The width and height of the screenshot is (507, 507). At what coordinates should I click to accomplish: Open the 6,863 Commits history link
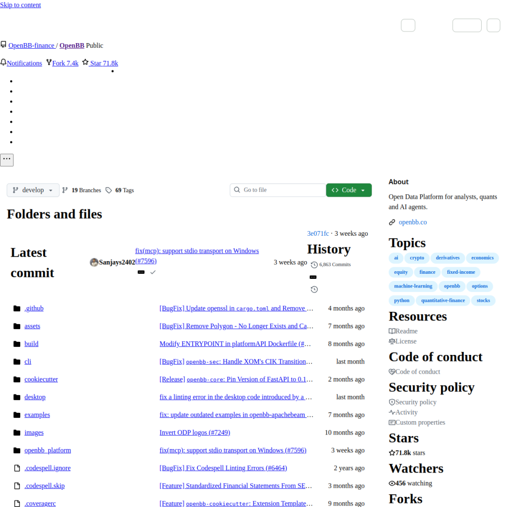click(x=331, y=265)
